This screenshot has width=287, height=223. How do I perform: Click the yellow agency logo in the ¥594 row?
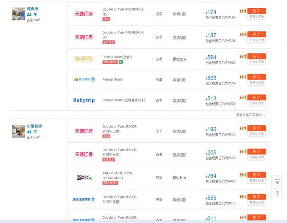coord(84,59)
